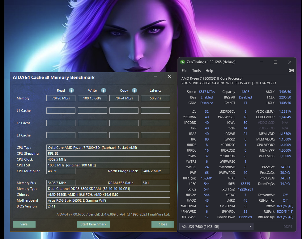302x239 pixels.
Task: Click the empty L2 Cache Write field
Action: 92,123
